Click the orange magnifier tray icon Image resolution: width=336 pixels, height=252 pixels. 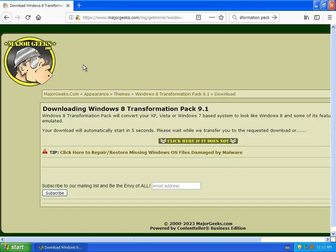click(312, 247)
